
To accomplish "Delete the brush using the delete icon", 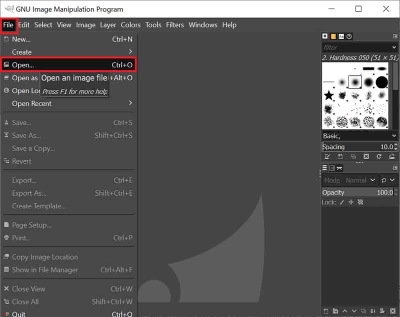I will point(366,156).
